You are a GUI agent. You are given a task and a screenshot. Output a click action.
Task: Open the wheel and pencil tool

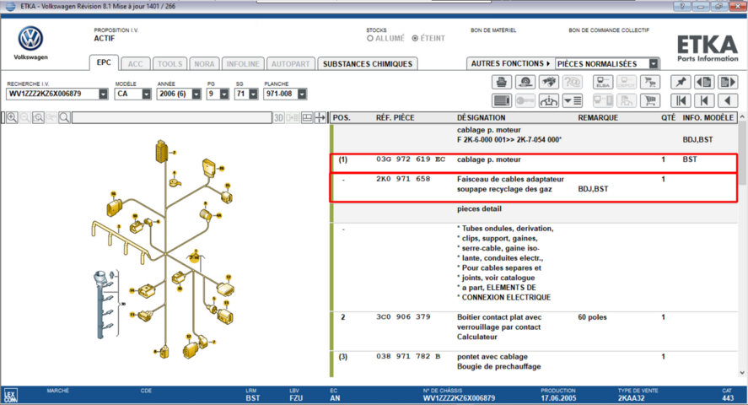pyautogui.click(x=525, y=82)
